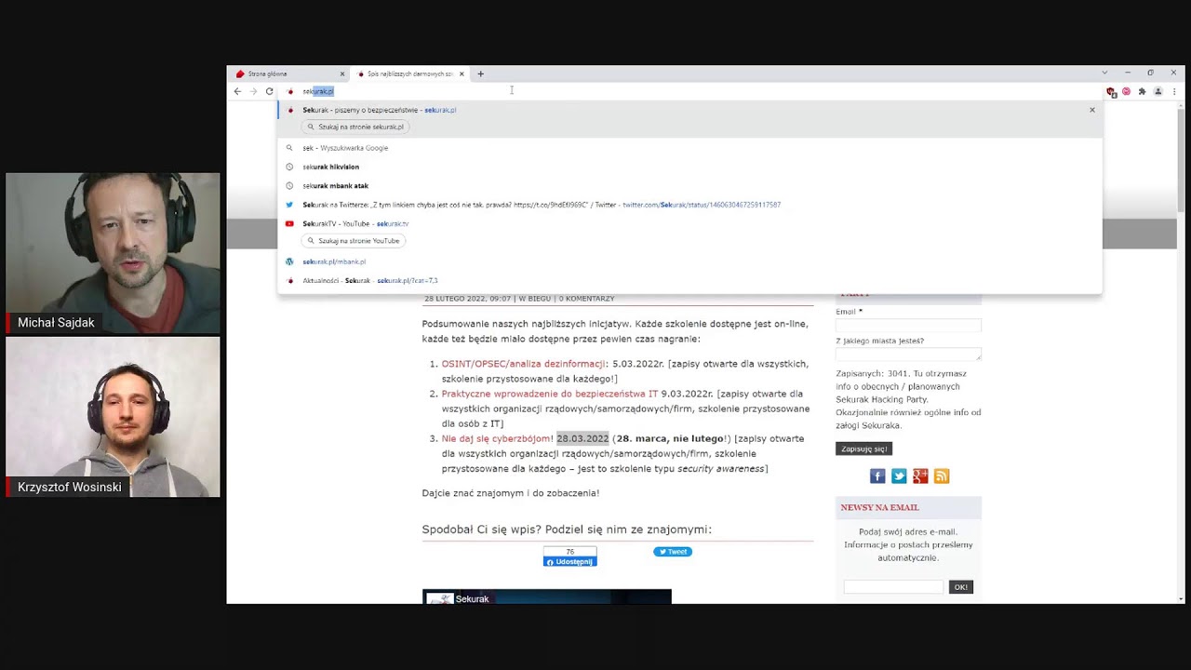Open the Facebook icon in sidebar
This screenshot has height=670, width=1191.
click(877, 476)
